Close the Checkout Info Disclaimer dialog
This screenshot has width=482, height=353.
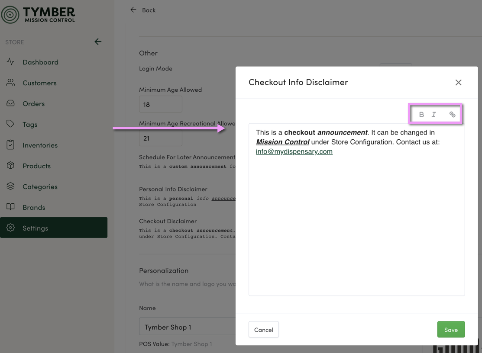(x=458, y=83)
